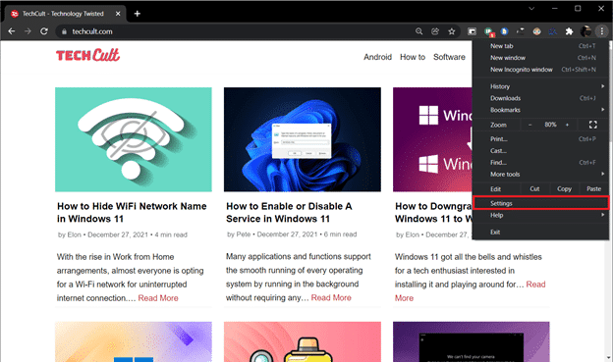Click author Pete under Service article
This screenshot has width=613, height=363.
coord(244,234)
